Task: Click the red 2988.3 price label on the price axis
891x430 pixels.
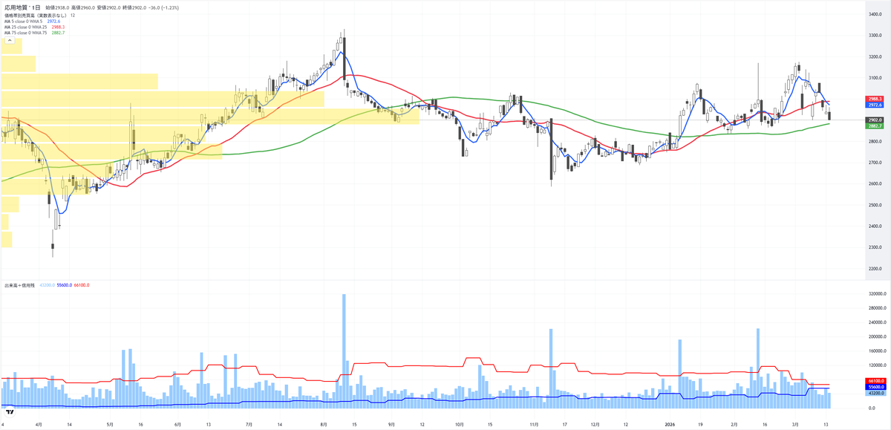Action: pyautogui.click(x=873, y=99)
